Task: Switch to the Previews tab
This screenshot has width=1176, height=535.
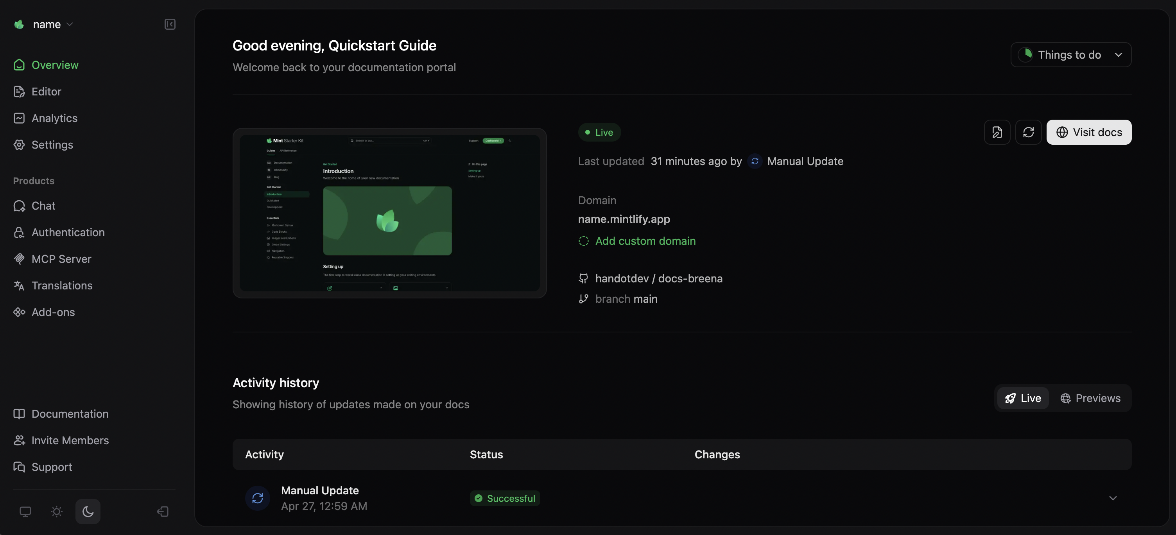Action: [1091, 398]
